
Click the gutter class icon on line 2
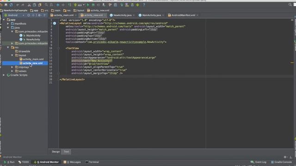click(x=55, y=24)
